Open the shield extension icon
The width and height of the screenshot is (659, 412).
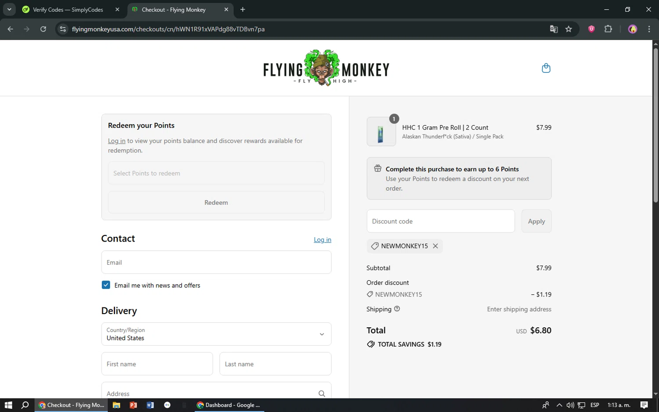point(591,29)
